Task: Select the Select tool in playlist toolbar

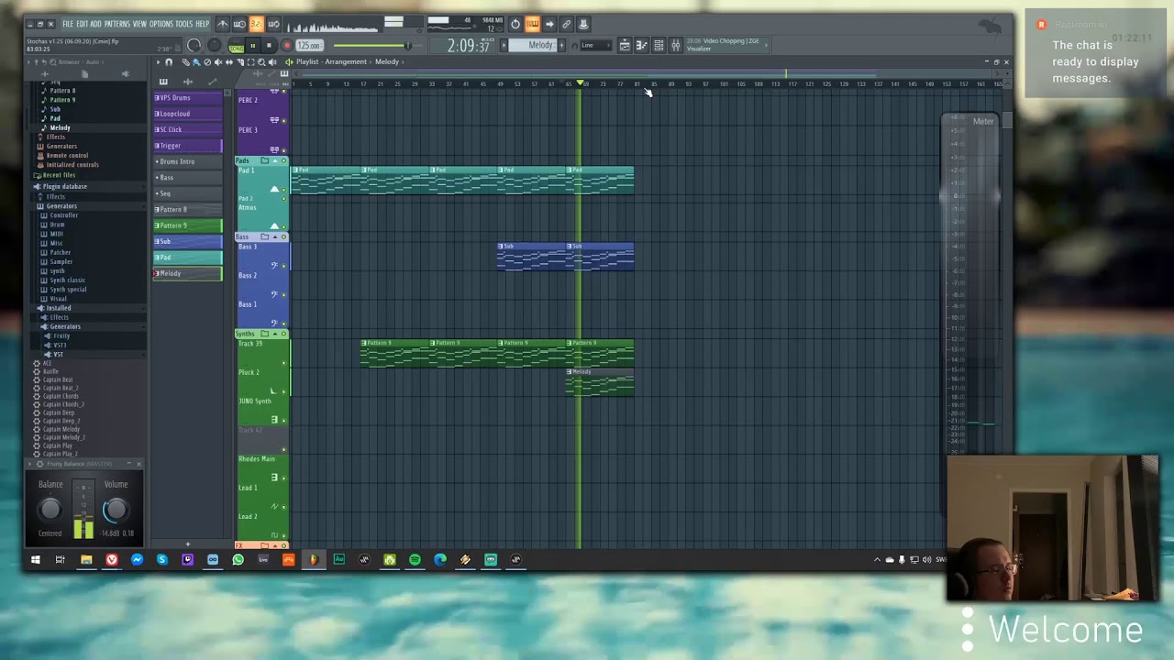Action: [251, 62]
